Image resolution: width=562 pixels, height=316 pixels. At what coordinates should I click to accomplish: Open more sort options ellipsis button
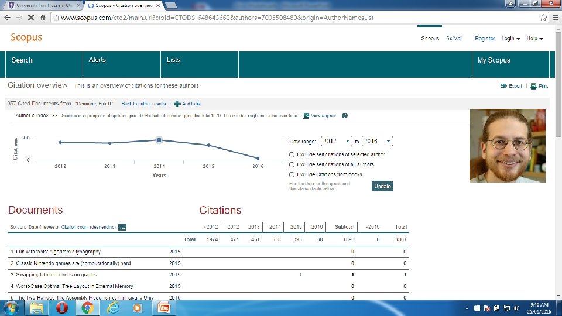tap(122, 227)
